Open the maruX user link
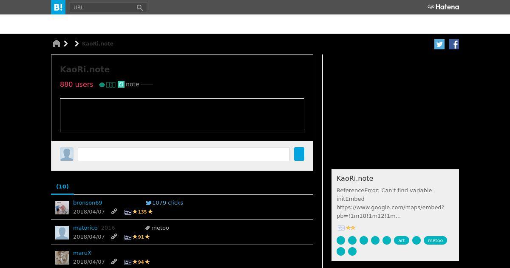Viewport: 510px width, 268px height. (82, 253)
